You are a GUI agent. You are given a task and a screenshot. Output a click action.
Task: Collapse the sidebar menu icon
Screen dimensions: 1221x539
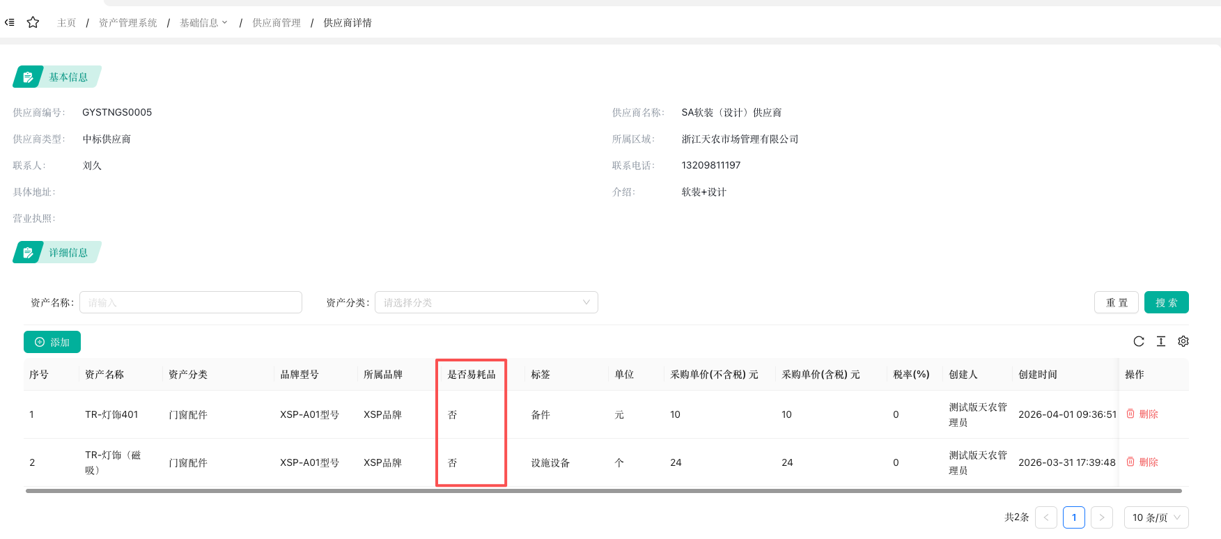coord(10,22)
